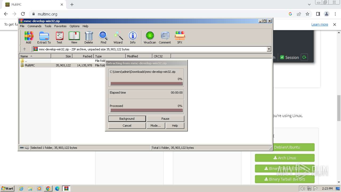Open Microsoft Edge from taskbar
Image resolution: width=341 pixels, height=192 pixels.
point(57,189)
